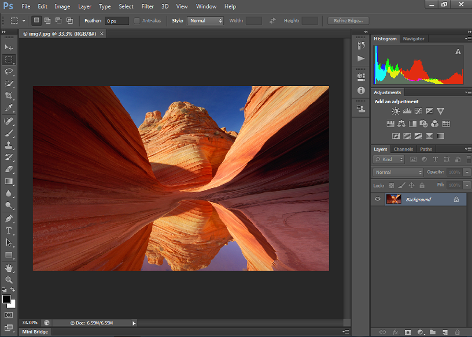Switch to the Channels tab
This screenshot has width=472, height=337.
403,149
